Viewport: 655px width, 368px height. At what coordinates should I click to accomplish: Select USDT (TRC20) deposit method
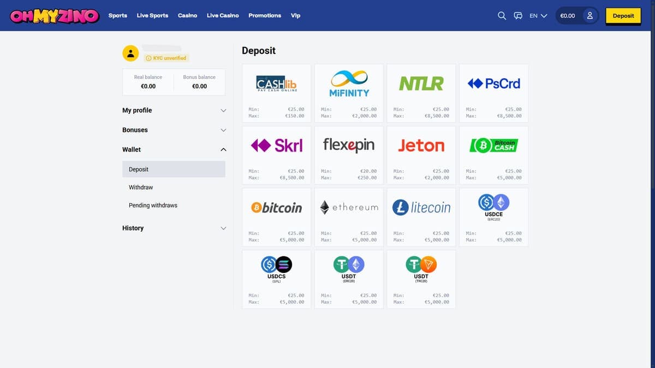pyautogui.click(x=421, y=279)
